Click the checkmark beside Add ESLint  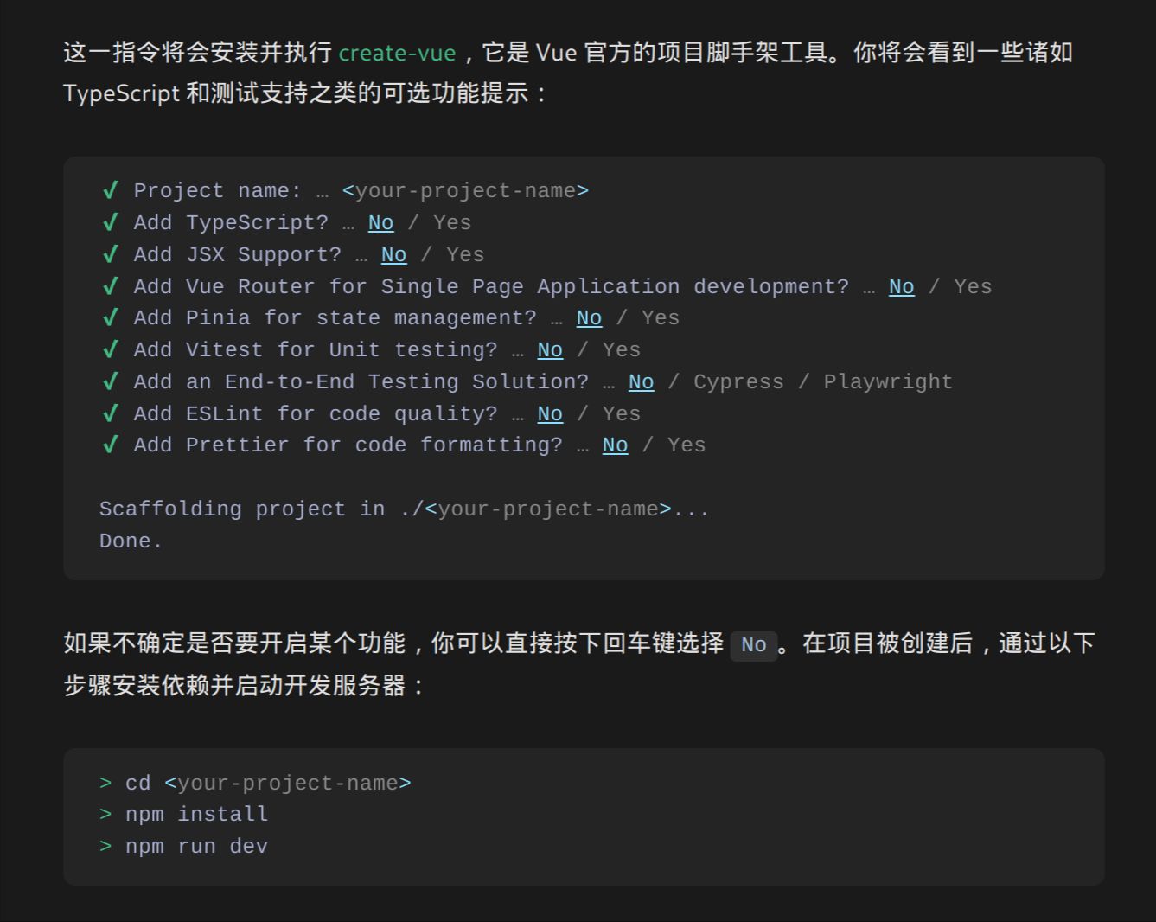(x=110, y=413)
